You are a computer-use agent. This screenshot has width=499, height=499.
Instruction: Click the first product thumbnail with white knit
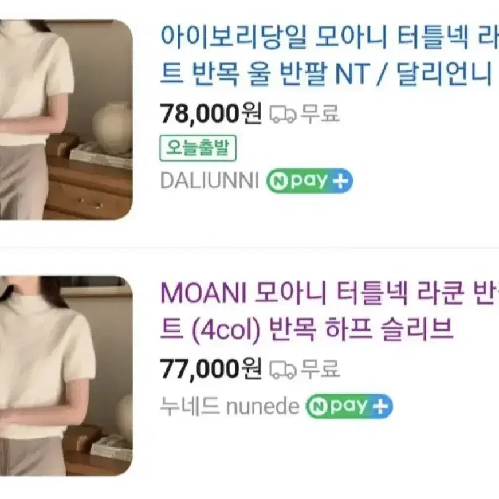(x=66, y=120)
